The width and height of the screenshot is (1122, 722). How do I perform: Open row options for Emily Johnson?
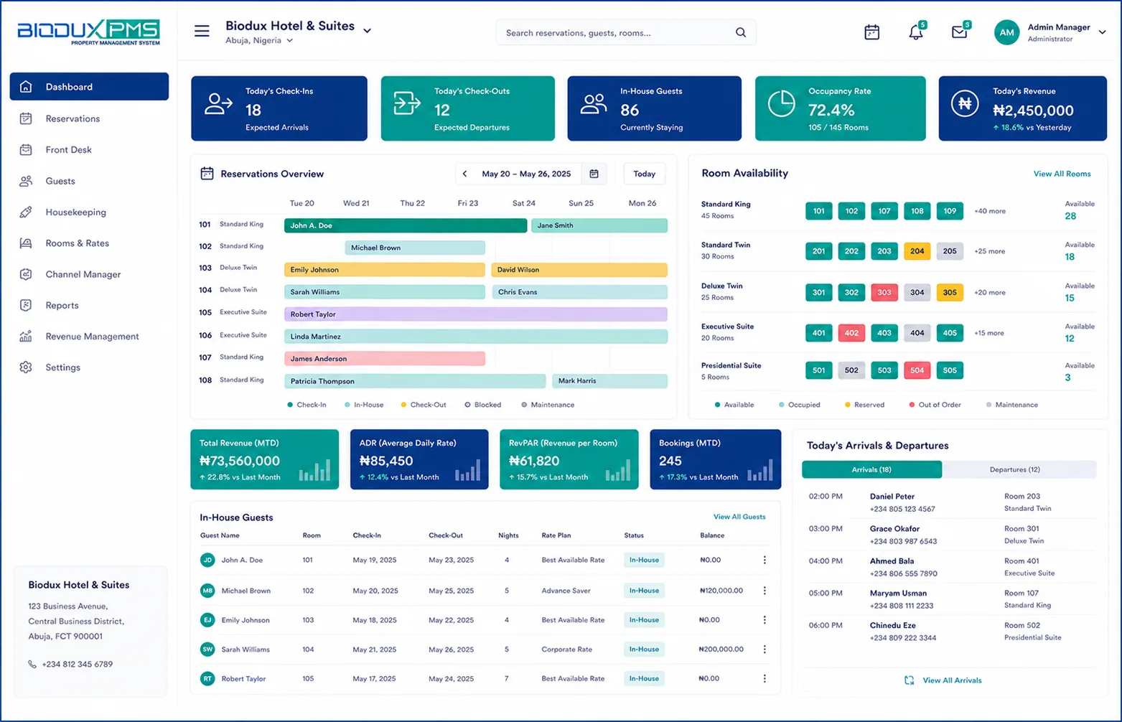point(764,619)
